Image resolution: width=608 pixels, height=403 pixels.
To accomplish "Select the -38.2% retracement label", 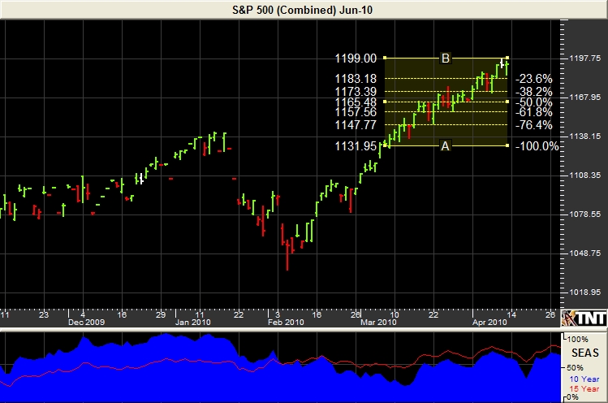I will click(x=534, y=92).
